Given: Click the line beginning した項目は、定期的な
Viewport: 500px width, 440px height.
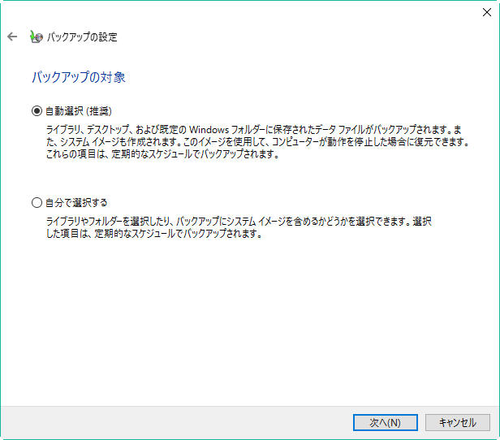Looking at the screenshot, I should [x=154, y=234].
